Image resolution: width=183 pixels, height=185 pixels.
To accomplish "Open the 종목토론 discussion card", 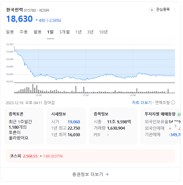I will [x=24, y=126].
